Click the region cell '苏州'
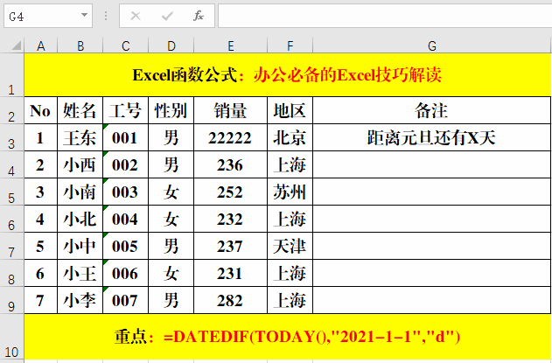This screenshot has height=363, width=552. coord(290,192)
